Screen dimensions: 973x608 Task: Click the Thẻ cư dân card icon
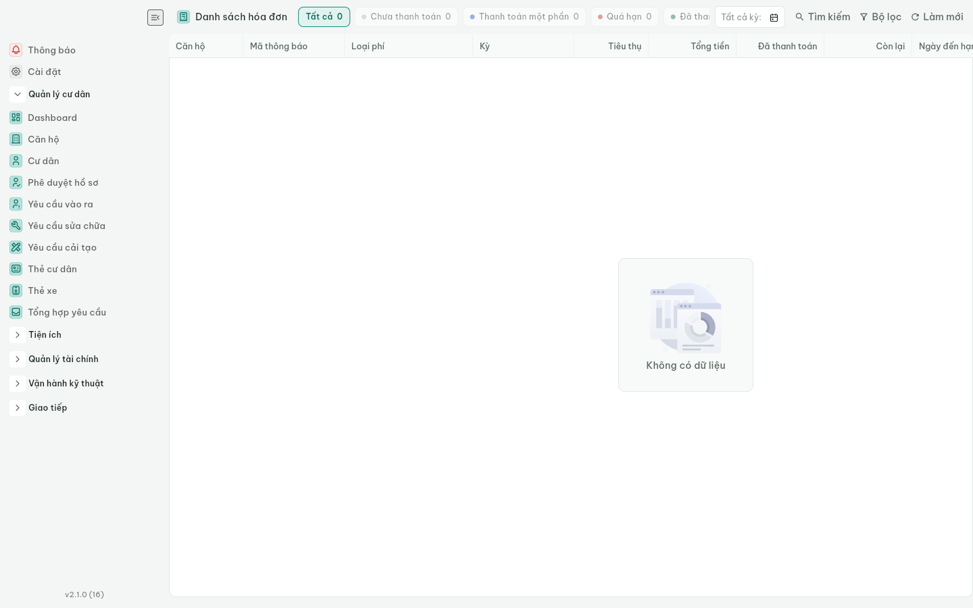[x=16, y=269]
